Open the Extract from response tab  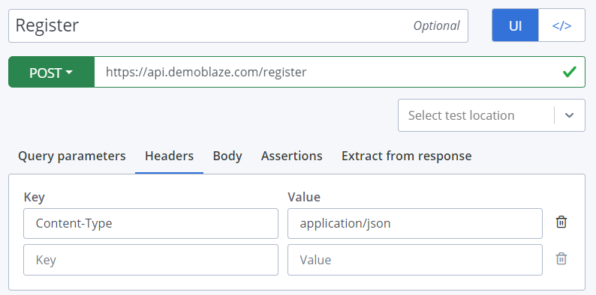406,156
